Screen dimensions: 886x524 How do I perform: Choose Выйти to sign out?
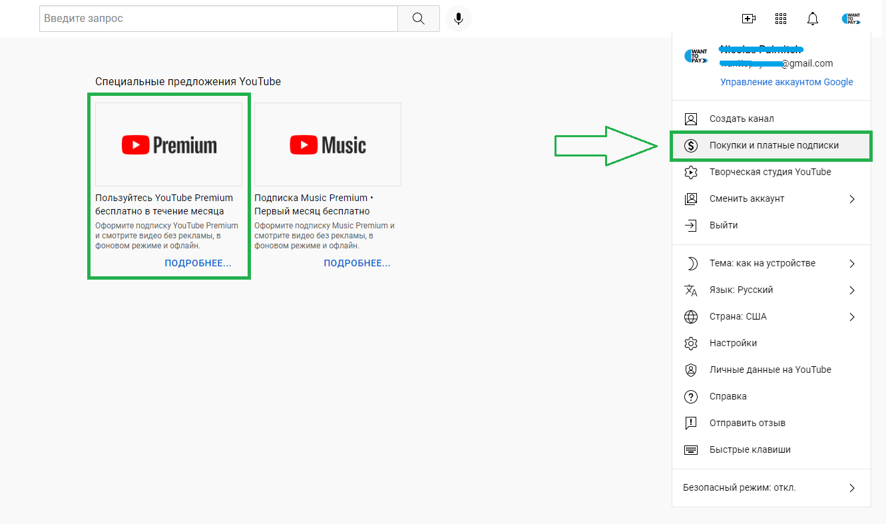(x=772, y=225)
